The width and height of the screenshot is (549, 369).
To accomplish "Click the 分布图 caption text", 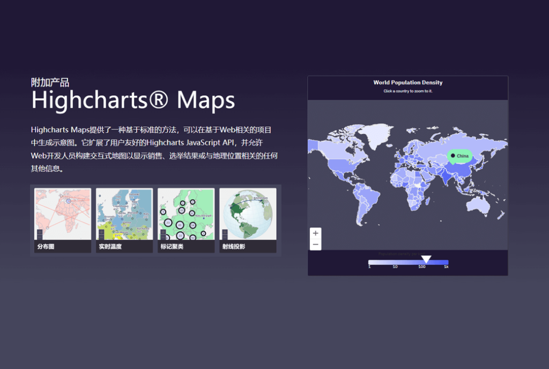I will (46, 246).
